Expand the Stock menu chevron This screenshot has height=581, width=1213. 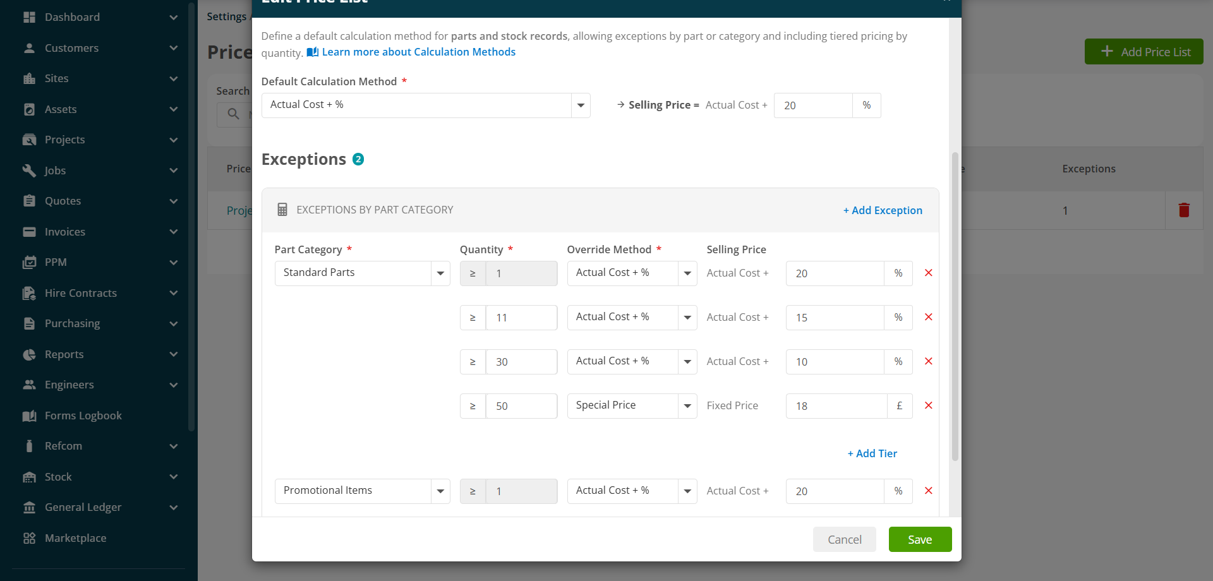(x=174, y=477)
